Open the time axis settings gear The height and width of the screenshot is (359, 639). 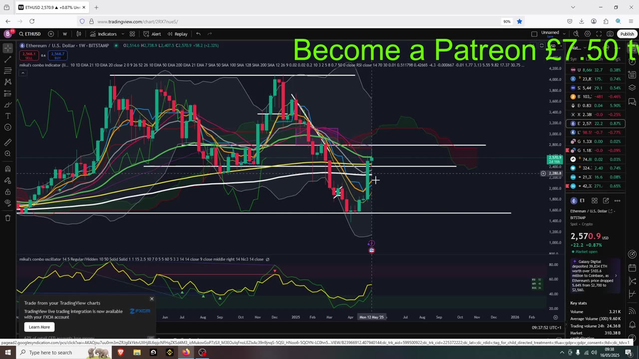click(556, 317)
